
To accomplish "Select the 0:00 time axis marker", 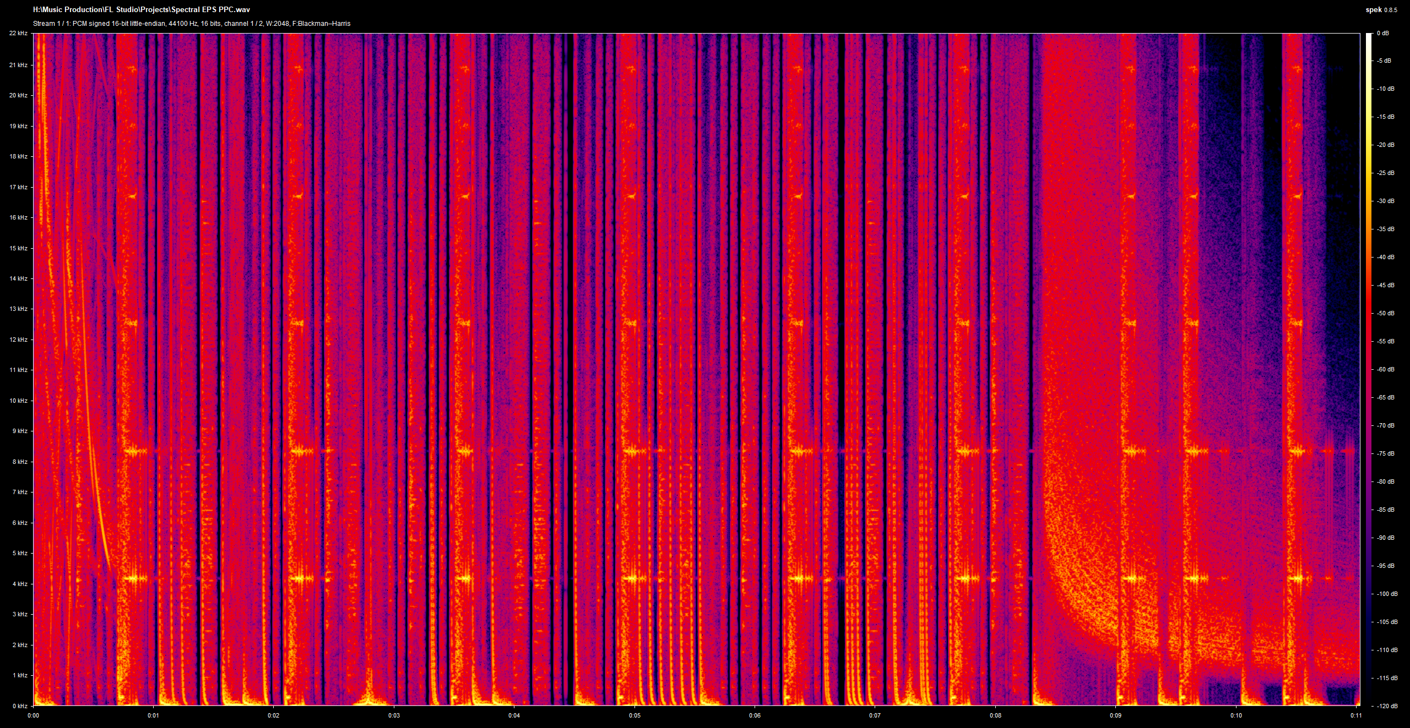I will click(x=33, y=716).
